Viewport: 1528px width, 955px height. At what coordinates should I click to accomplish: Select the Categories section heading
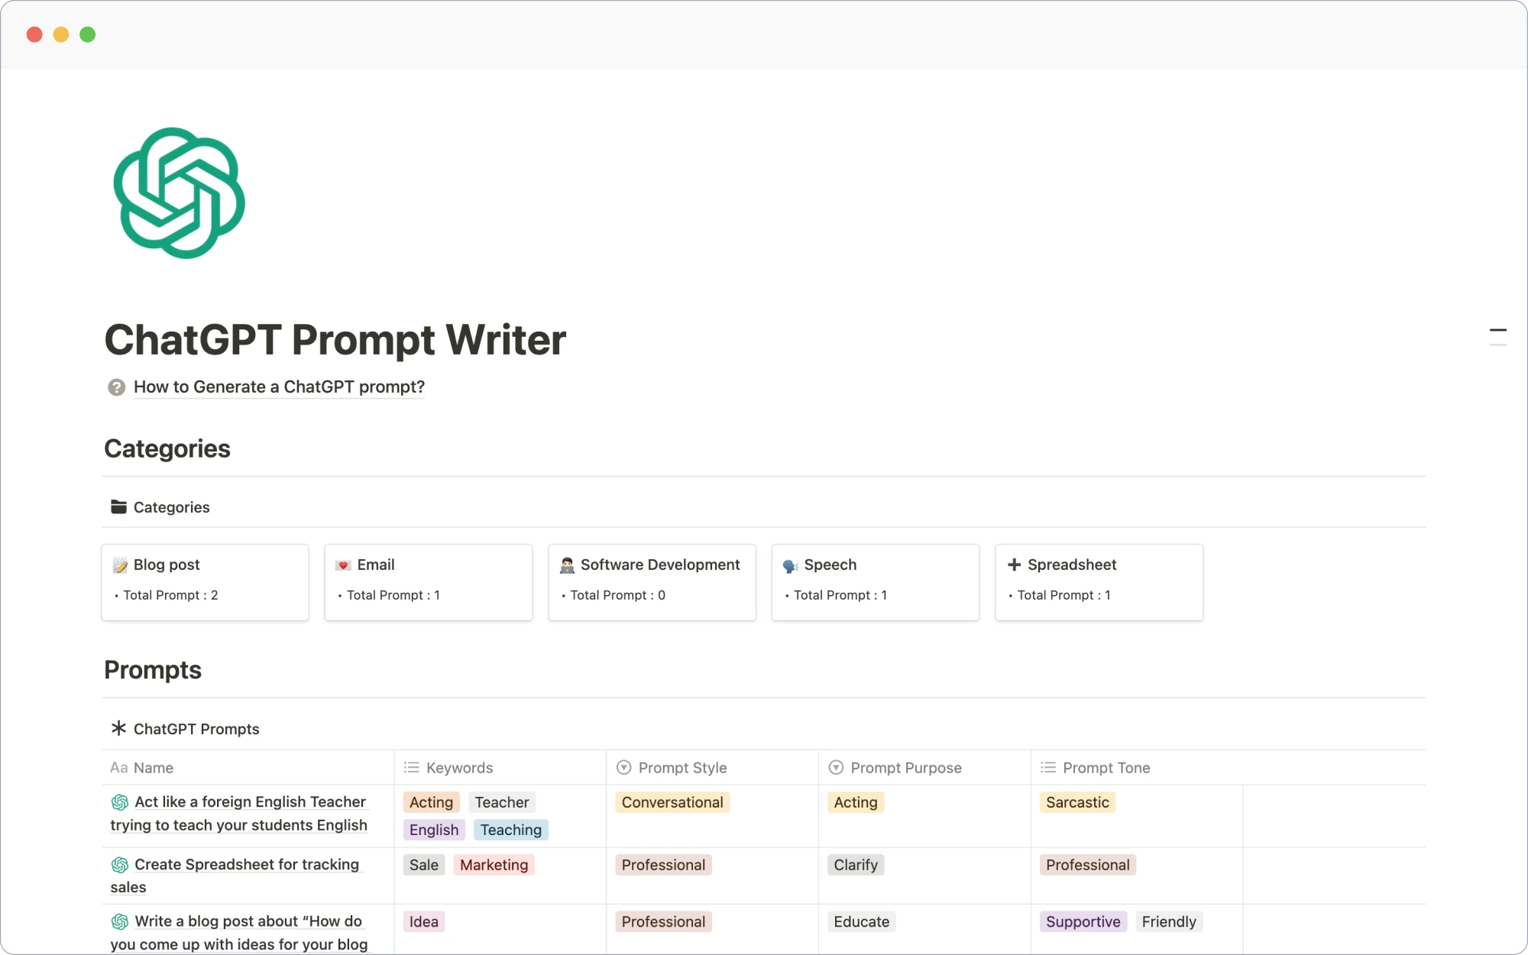[167, 449]
